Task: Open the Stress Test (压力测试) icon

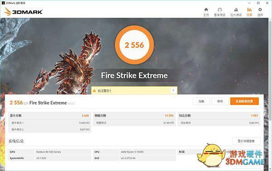Action: [x=236, y=9]
